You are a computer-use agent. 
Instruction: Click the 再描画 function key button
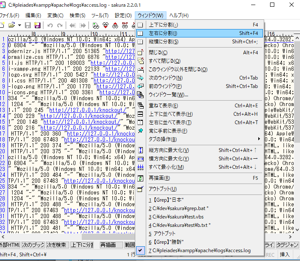[111, 245]
